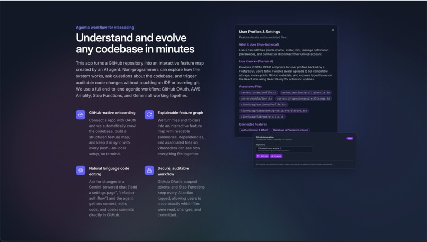Click the server/models/User.ts file chip
The width and height of the screenshot is (427, 242).
pos(256,98)
